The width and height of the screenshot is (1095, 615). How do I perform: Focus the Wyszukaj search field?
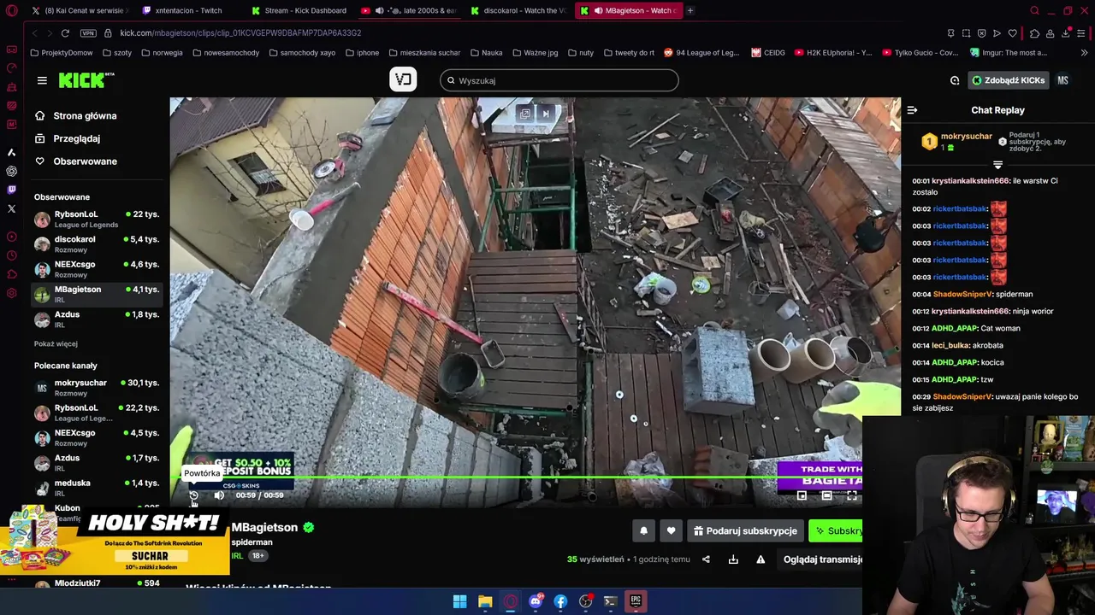tap(559, 80)
